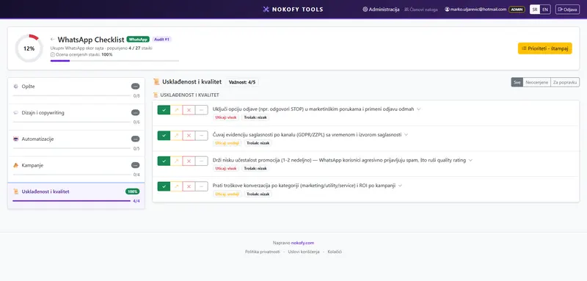
Task: Switch language to EN
Action: (x=545, y=10)
